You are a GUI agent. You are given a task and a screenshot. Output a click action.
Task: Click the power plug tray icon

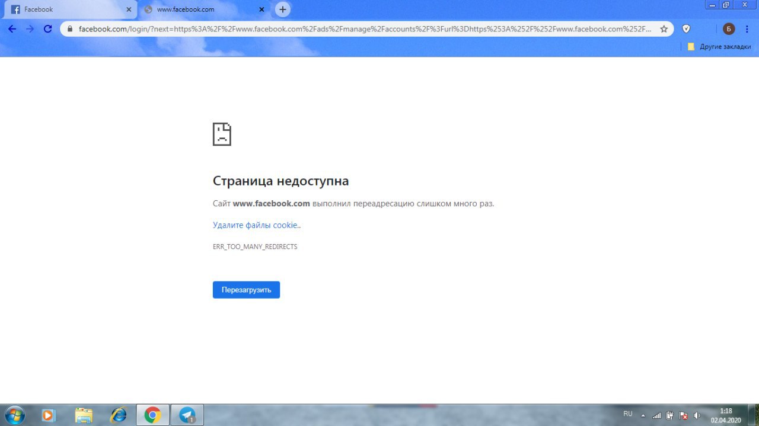tap(669, 415)
